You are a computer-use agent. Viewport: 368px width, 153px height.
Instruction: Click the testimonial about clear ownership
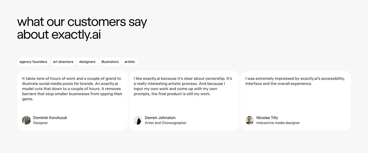tap(183, 86)
